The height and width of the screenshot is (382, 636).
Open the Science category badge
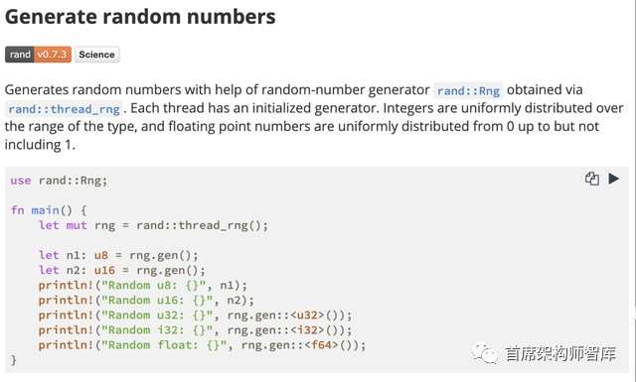pyautogui.click(x=97, y=55)
